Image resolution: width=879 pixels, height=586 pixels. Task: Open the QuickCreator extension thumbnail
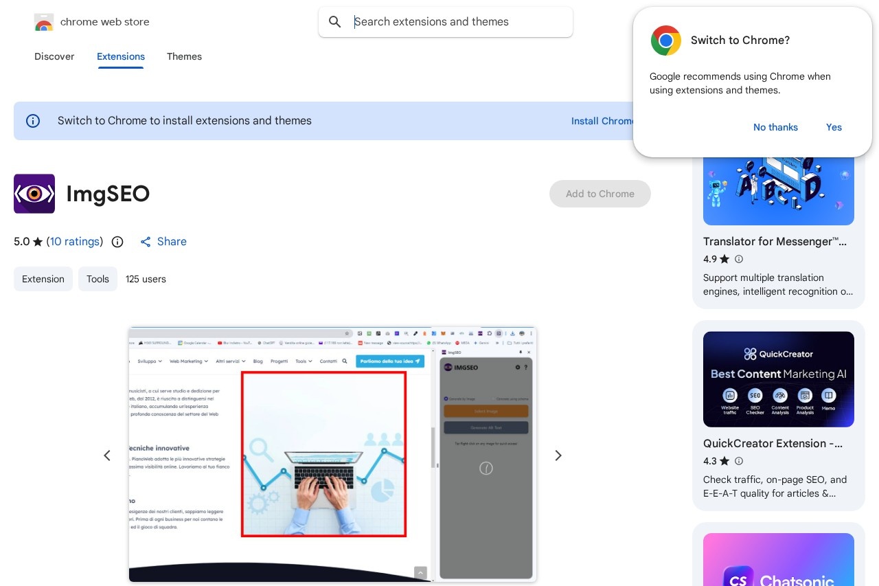(779, 379)
